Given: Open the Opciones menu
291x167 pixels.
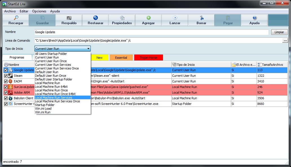Looking at the screenshot, I should pyautogui.click(x=39, y=11).
